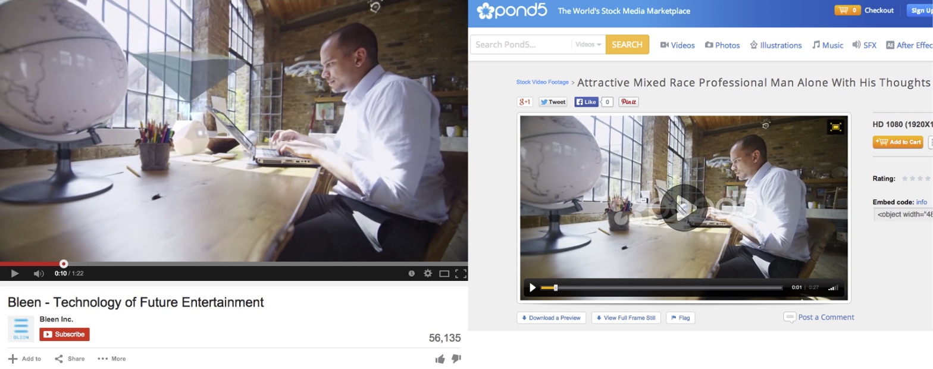Enter YouTube fullscreen mode
Image resolution: width=933 pixels, height=369 pixels.
460,273
